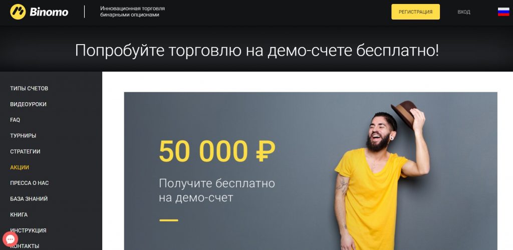Select ТУРНИРЫ in the sidebar

pos(23,135)
